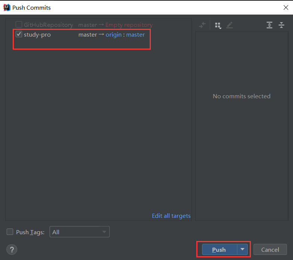Uncheck the study-pro repository checkbox
The image size is (293, 260).
[19, 34]
